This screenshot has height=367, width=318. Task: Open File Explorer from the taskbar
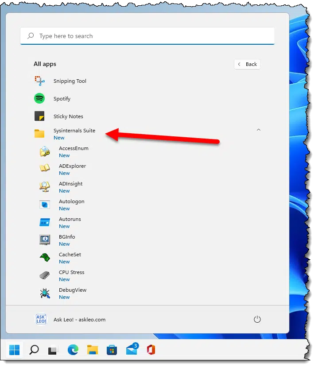[93, 350]
